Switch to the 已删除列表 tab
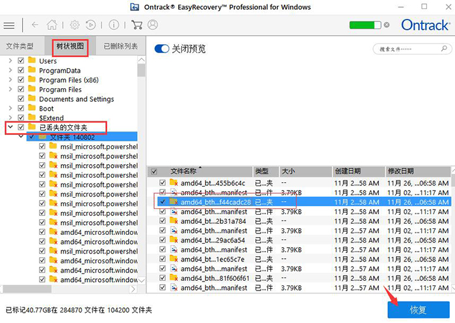Viewport: 455px width, 323px height. (x=121, y=46)
